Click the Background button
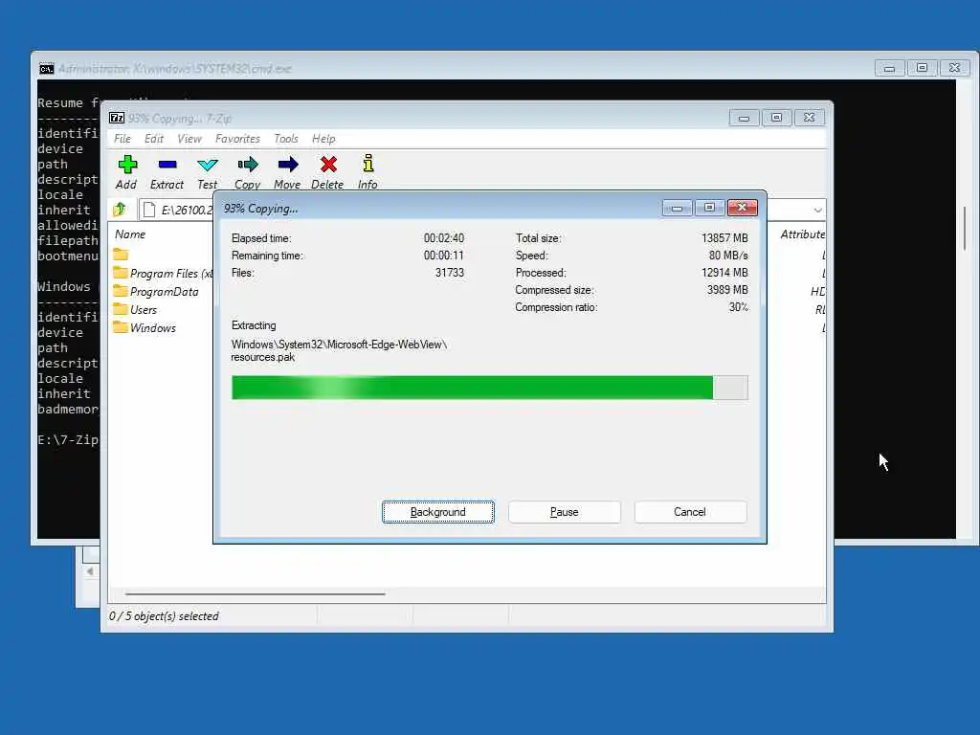Screen dimensions: 980x735 [438, 512]
